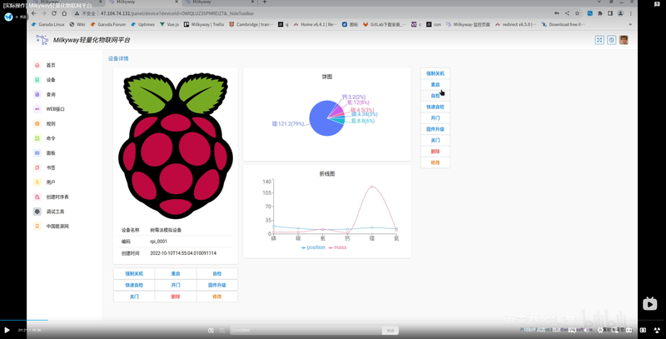The height and width of the screenshot is (339, 666).
Task: Play the video with the play button
Action: click(7, 330)
